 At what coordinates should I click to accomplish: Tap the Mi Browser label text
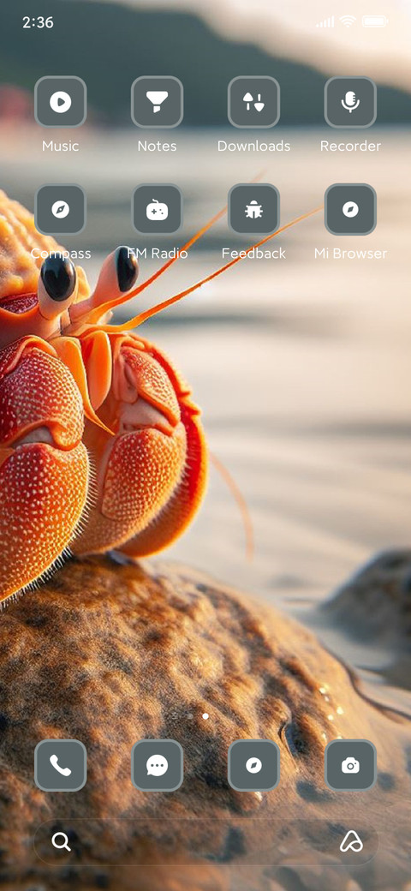click(350, 254)
